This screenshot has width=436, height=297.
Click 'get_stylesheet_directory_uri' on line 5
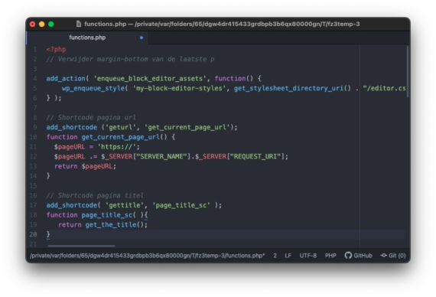[288, 88]
